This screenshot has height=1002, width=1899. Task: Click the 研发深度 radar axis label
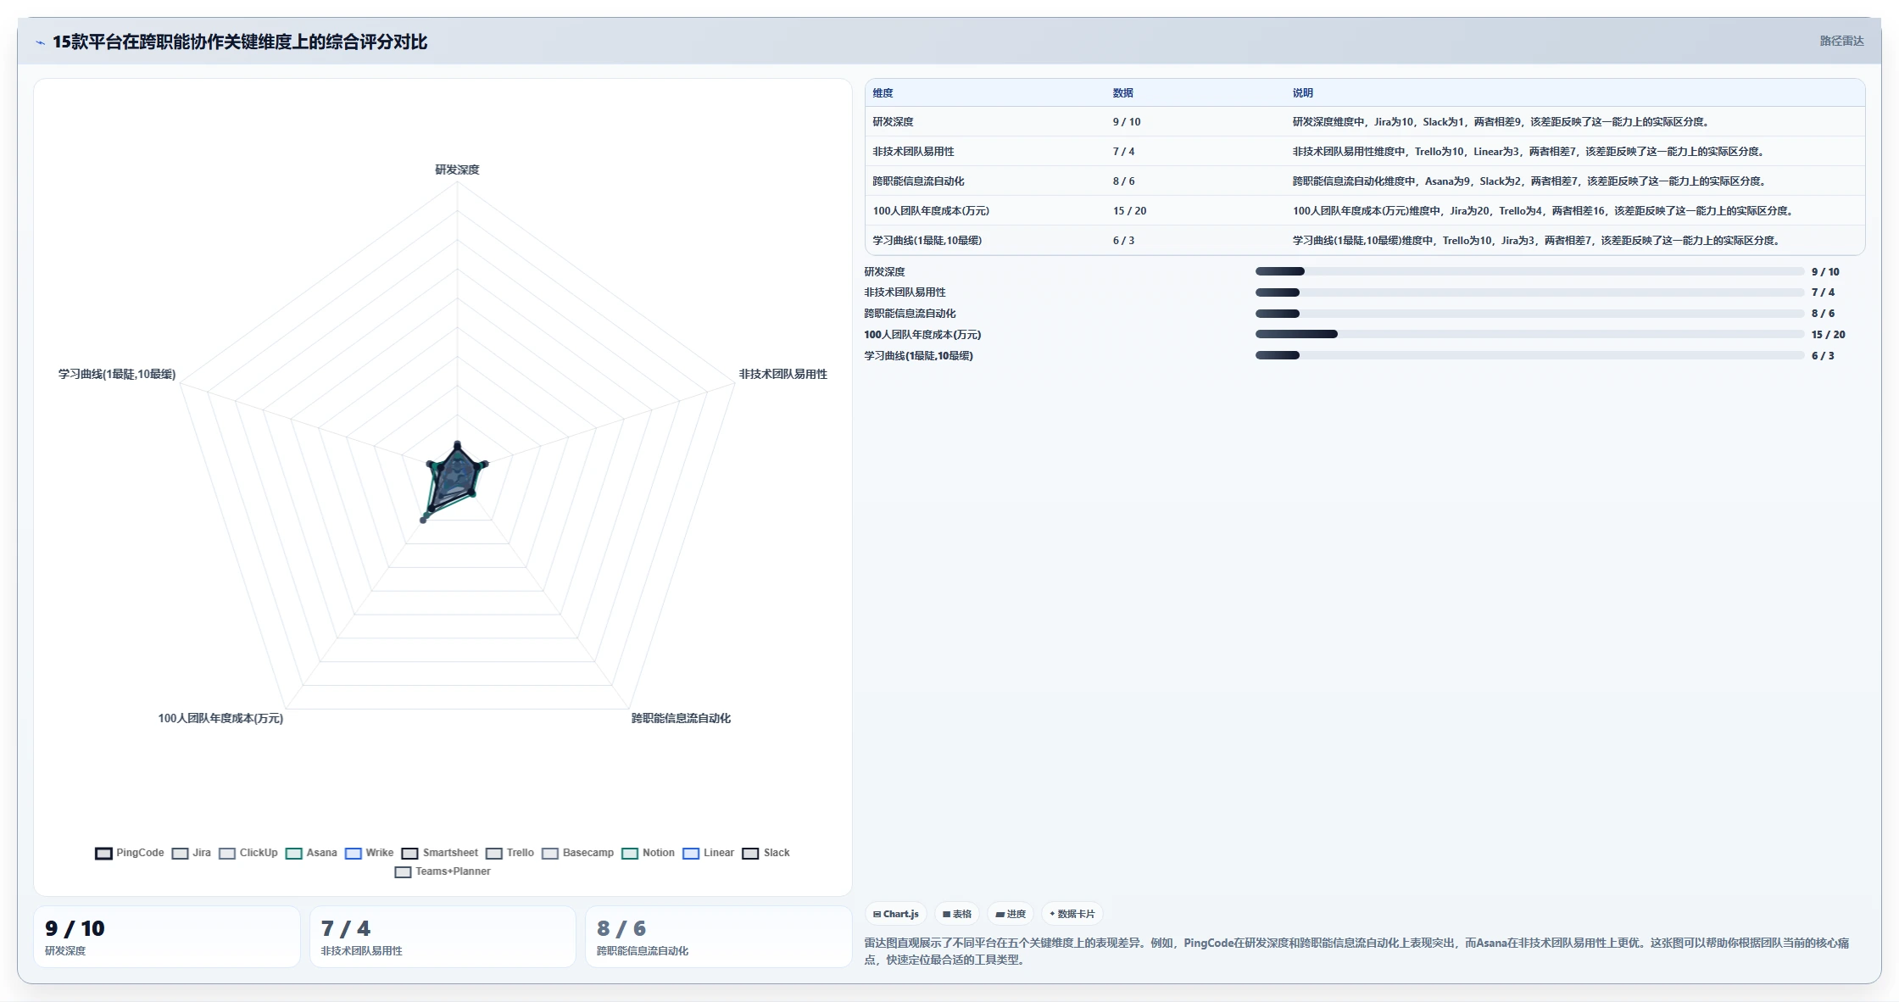[457, 170]
